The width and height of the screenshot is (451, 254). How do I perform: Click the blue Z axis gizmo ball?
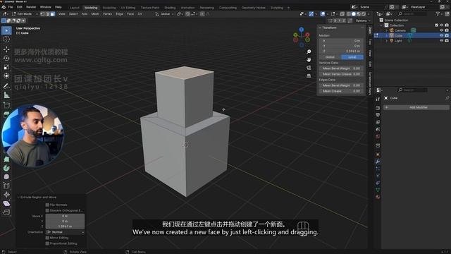click(302, 30)
